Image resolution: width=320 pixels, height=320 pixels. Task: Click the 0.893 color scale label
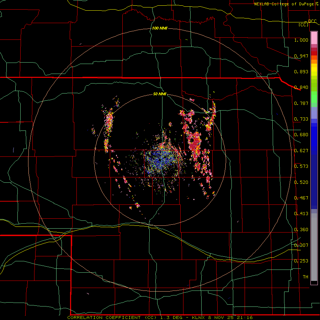pos(301,71)
